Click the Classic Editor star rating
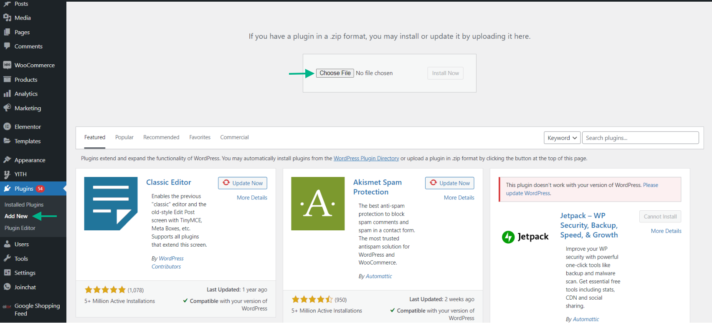Screen dimensions: 712x323 coord(105,290)
